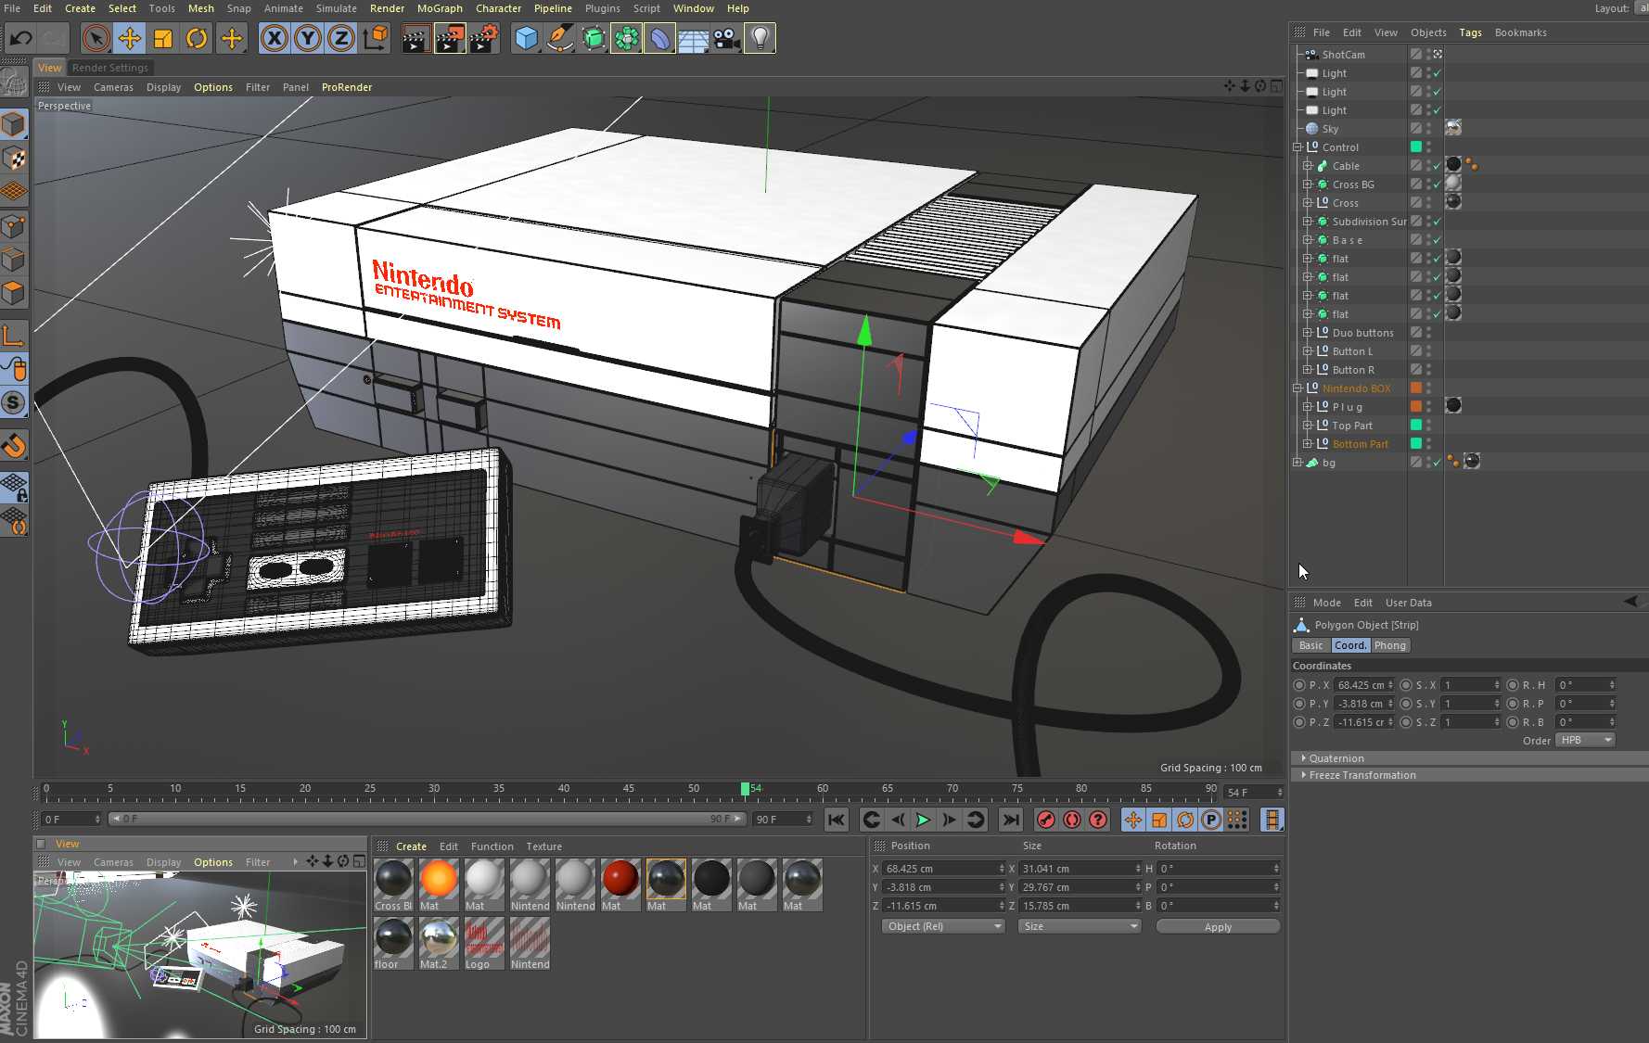Add a floor environment object icon
Screen dimensions: 1649x1043
tap(693, 38)
